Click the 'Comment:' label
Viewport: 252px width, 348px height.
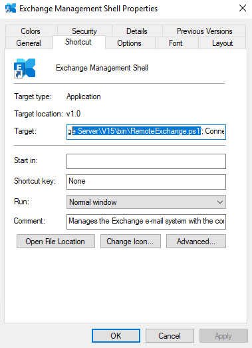[x=29, y=221]
